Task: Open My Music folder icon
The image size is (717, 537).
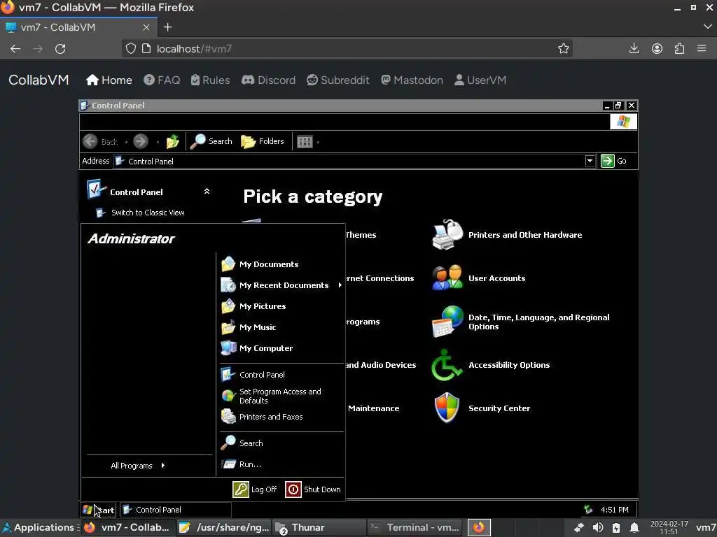Action: point(228,327)
